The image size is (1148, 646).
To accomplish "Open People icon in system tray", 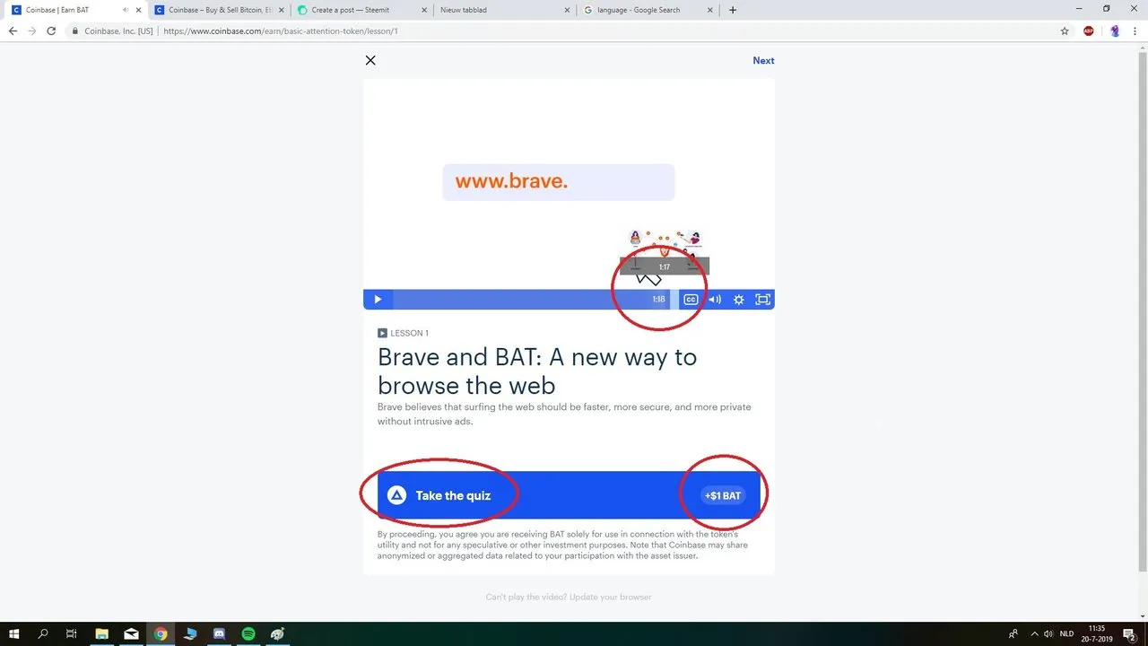I will (x=1013, y=633).
